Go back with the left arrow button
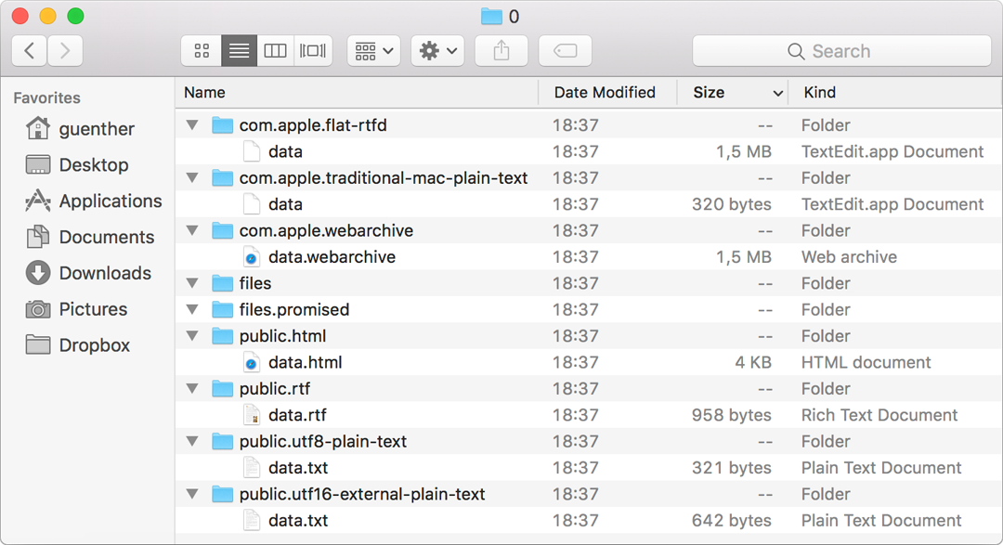1003x545 pixels. click(x=29, y=50)
